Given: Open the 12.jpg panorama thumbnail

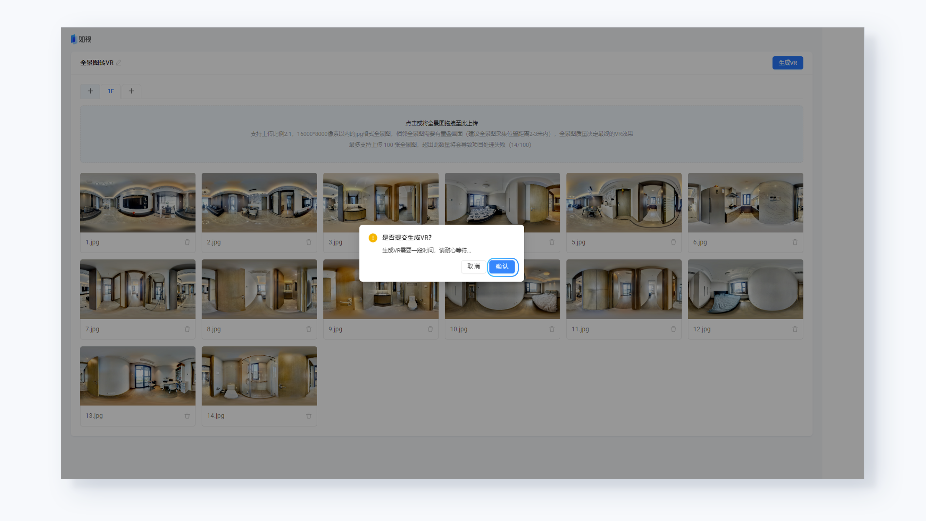Looking at the screenshot, I should (x=745, y=289).
